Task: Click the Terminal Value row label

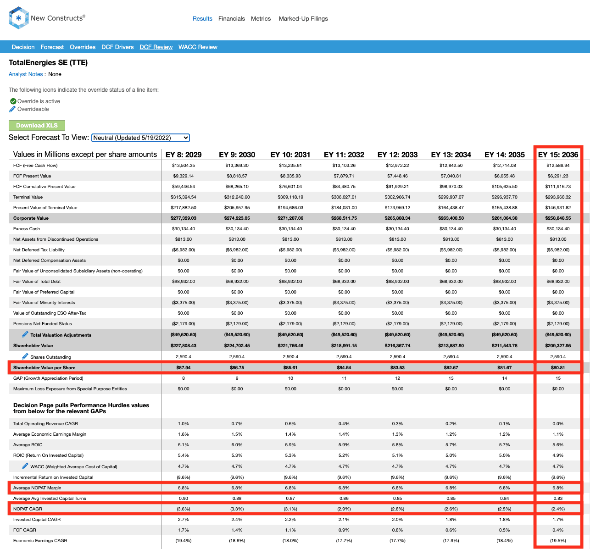Action: point(28,197)
